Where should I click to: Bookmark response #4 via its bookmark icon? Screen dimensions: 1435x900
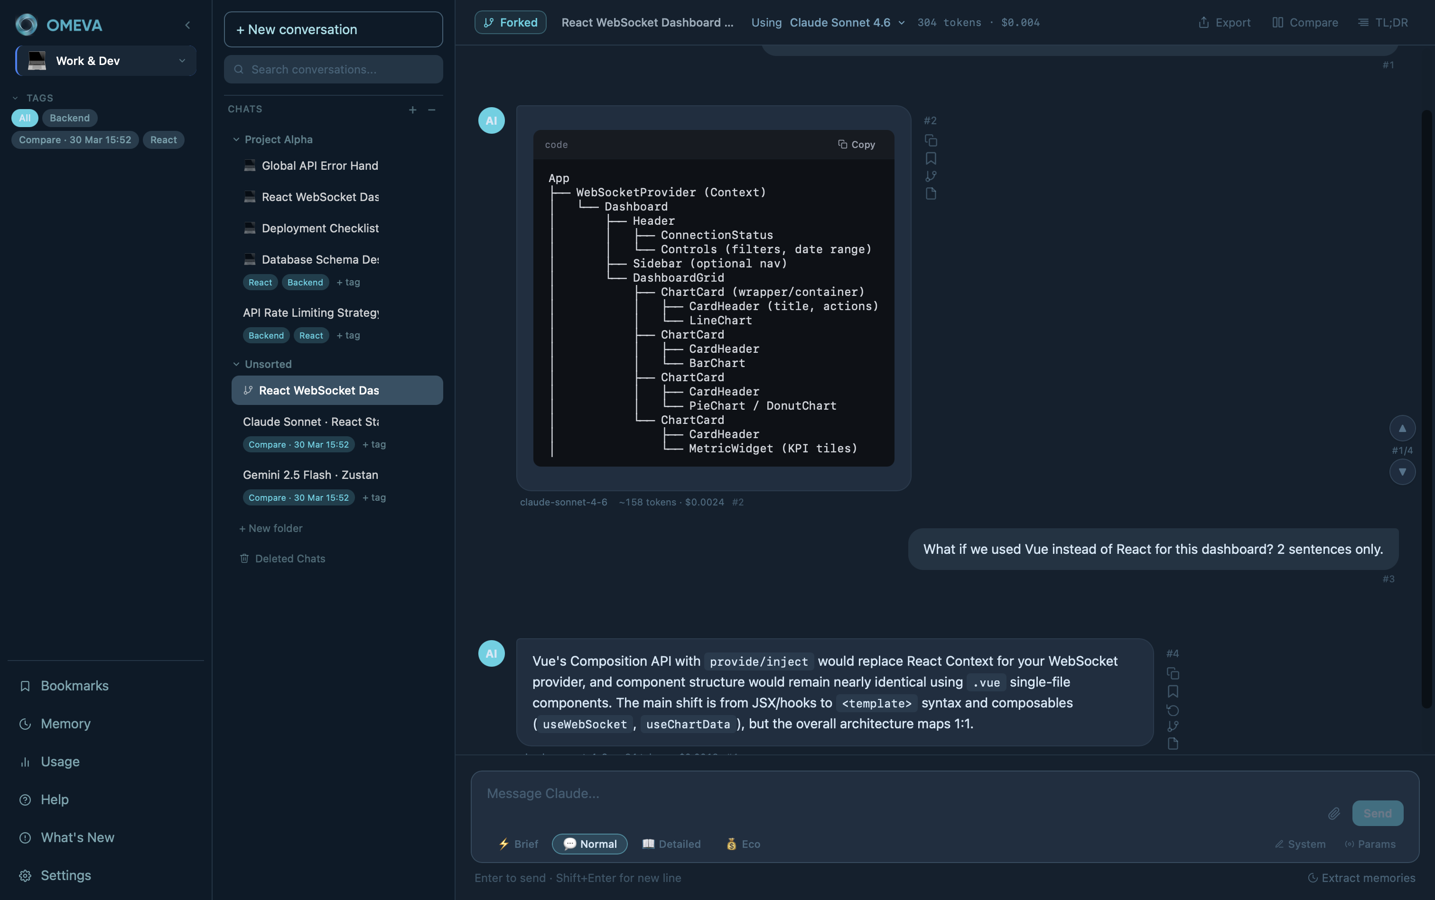tap(1173, 691)
